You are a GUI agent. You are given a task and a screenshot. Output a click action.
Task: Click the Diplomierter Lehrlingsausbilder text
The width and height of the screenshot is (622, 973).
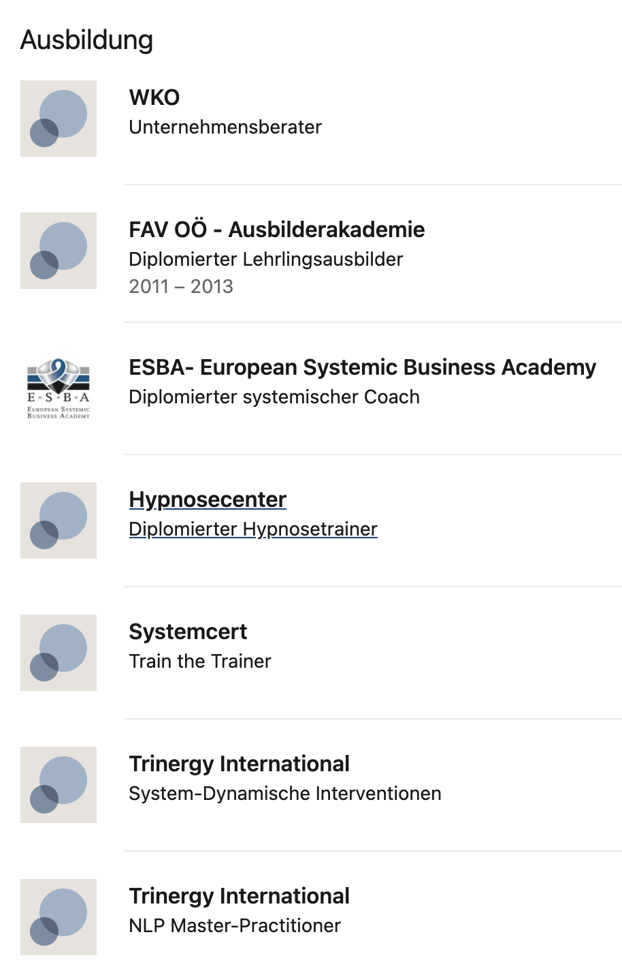266,259
